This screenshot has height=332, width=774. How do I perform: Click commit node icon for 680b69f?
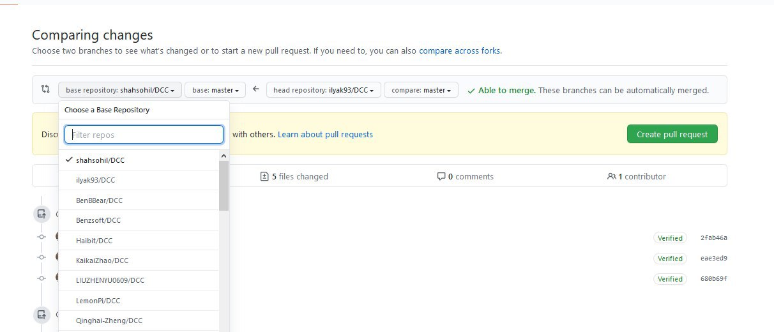click(x=42, y=278)
